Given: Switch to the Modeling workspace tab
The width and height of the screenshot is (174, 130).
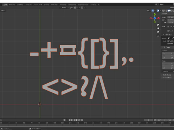Looking at the screenshot, I should (12, 5).
